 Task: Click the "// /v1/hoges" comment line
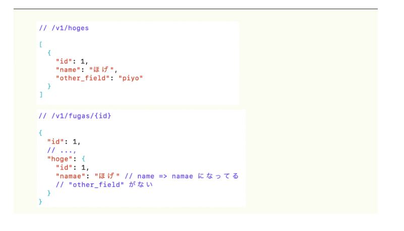tap(64, 28)
